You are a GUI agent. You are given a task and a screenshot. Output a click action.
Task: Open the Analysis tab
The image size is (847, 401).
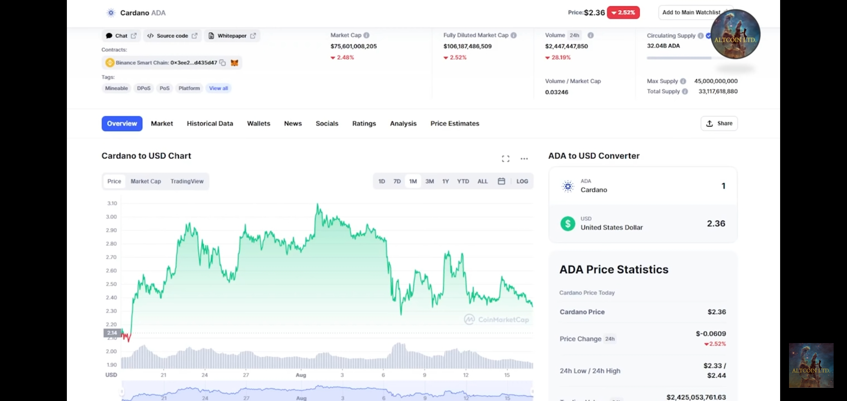pos(403,124)
